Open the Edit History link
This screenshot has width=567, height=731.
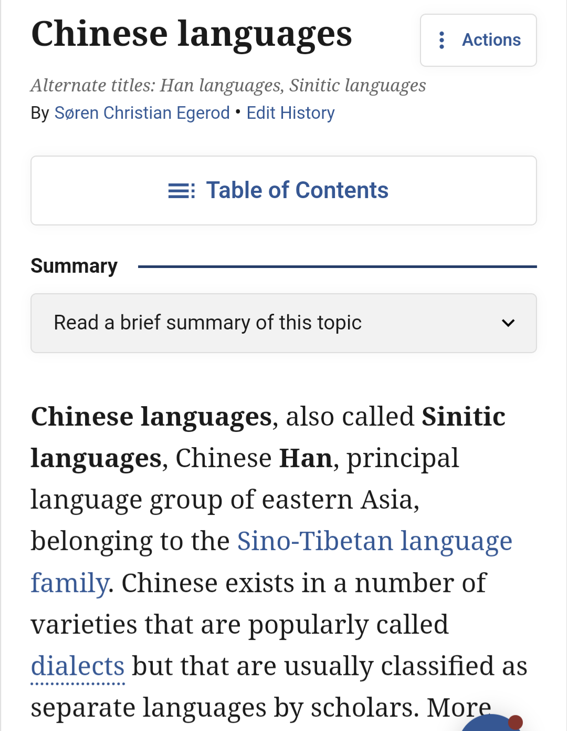(x=290, y=113)
